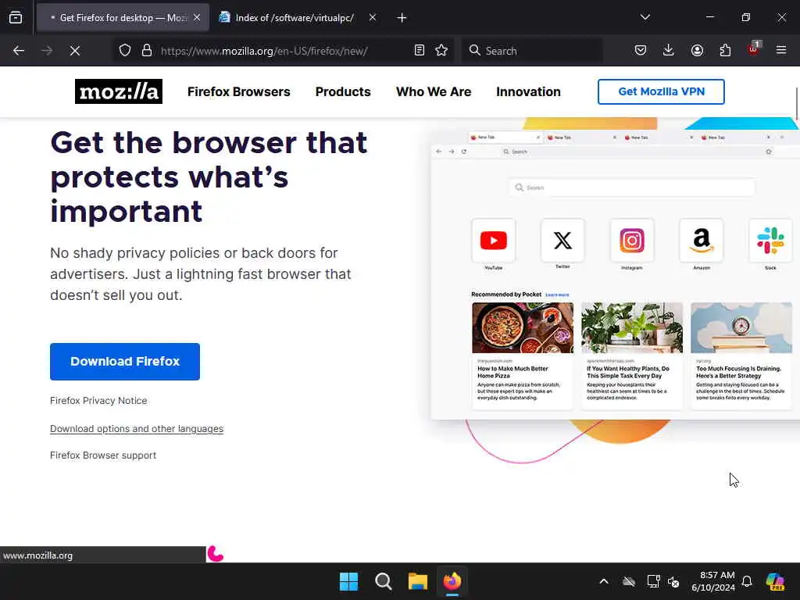Click network display tray icon
The height and width of the screenshot is (600, 800).
[x=653, y=581]
